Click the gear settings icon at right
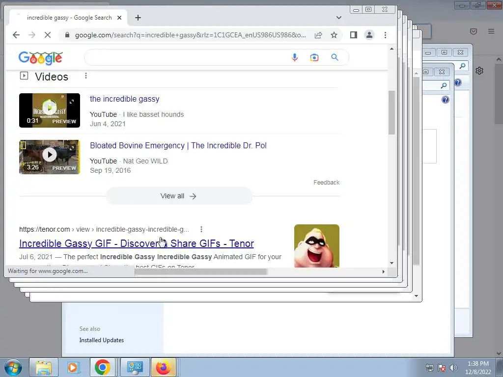The height and width of the screenshot is (377, 503). pyautogui.click(x=479, y=71)
